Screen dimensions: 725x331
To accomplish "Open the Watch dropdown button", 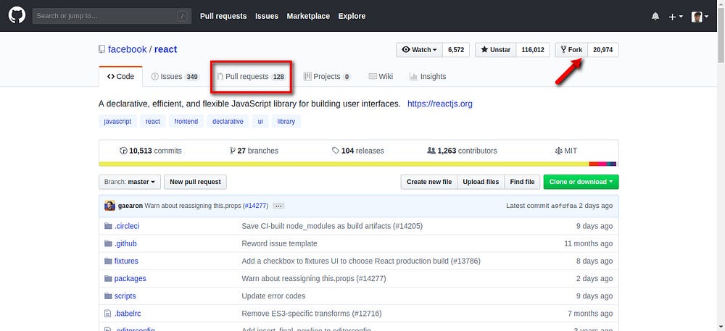I will (x=419, y=50).
